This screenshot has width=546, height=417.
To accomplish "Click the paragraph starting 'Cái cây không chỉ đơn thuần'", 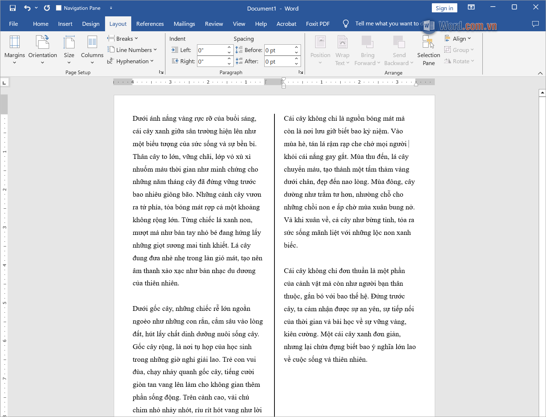I will [x=350, y=315].
